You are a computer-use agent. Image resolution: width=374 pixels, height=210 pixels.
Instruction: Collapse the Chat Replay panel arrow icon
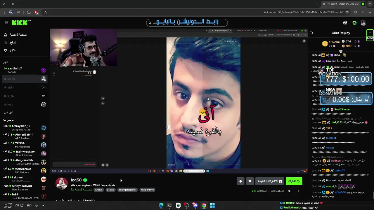tap(311, 33)
